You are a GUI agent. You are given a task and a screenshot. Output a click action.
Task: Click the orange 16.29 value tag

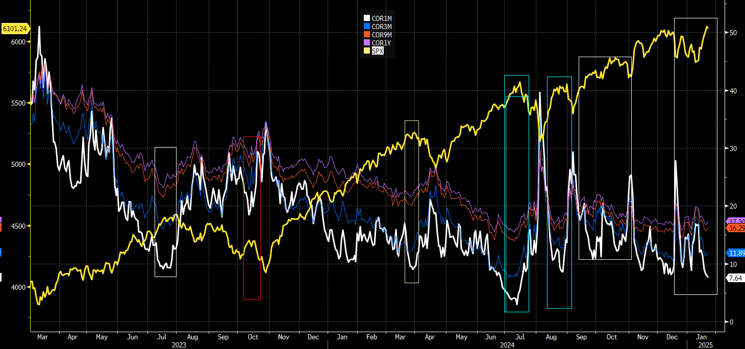[x=735, y=228]
